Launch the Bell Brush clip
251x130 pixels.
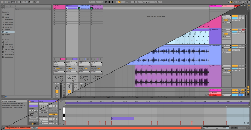(x=79, y=8)
